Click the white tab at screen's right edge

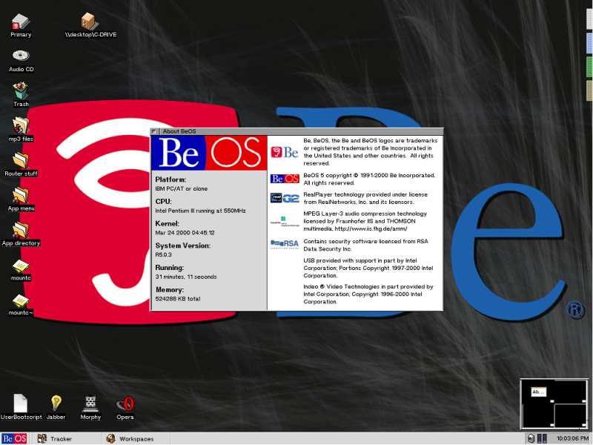click(x=589, y=19)
